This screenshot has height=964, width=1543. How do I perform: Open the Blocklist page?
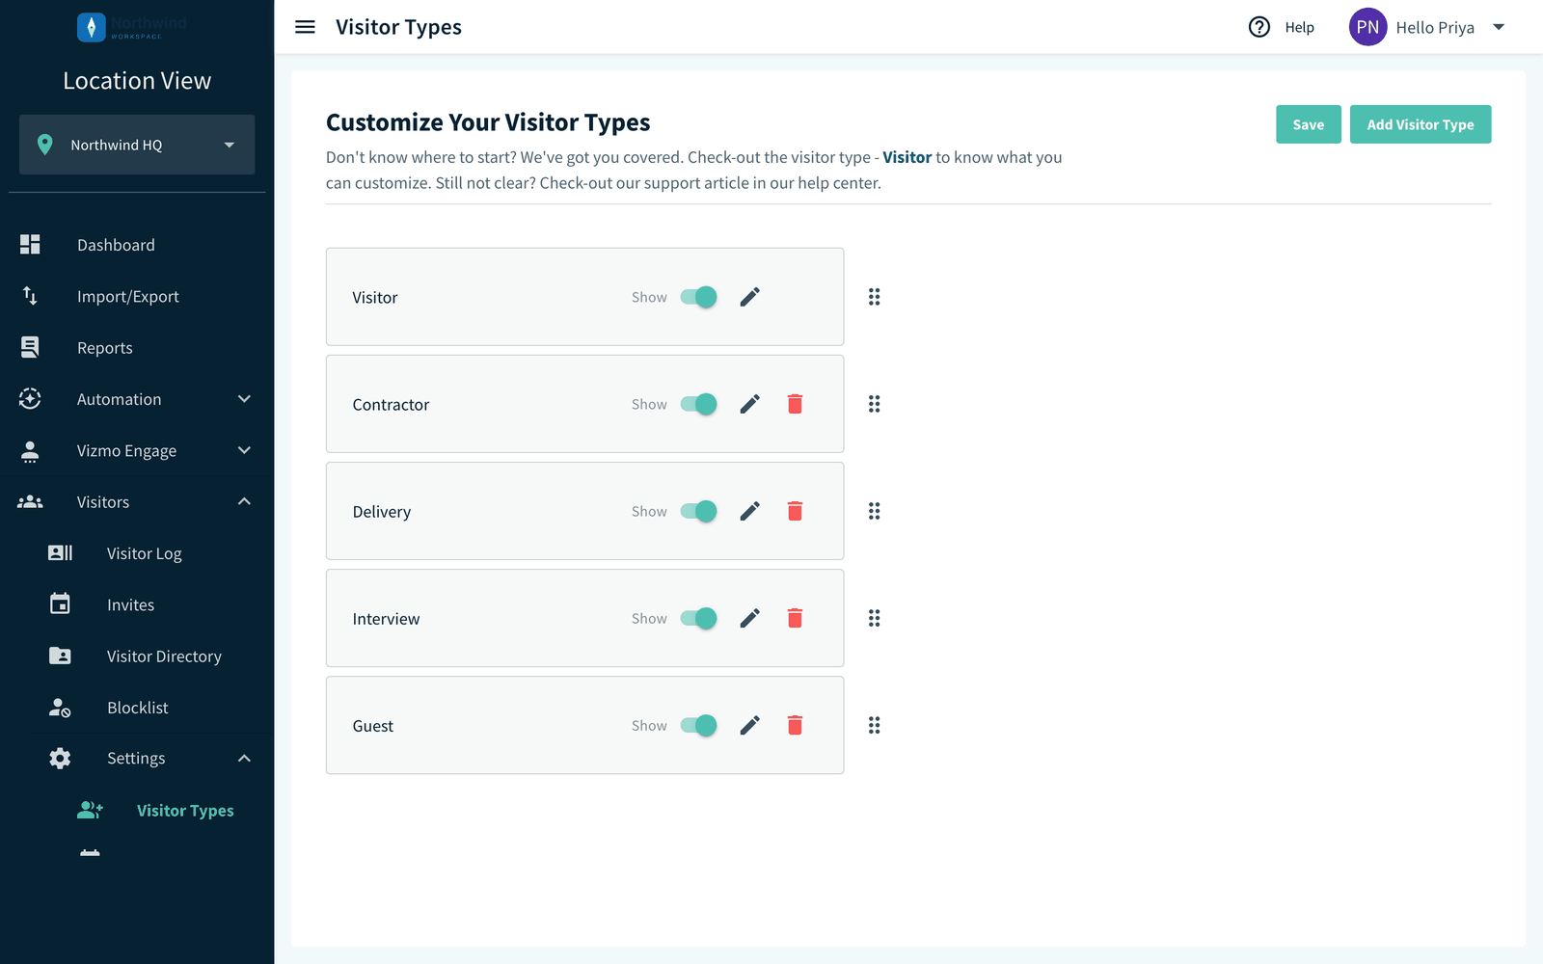[137, 708]
